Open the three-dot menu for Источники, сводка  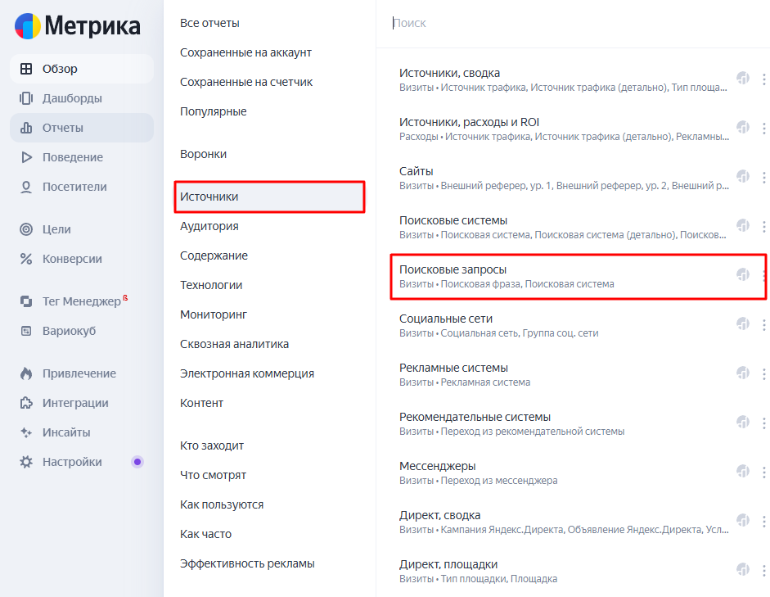click(764, 79)
